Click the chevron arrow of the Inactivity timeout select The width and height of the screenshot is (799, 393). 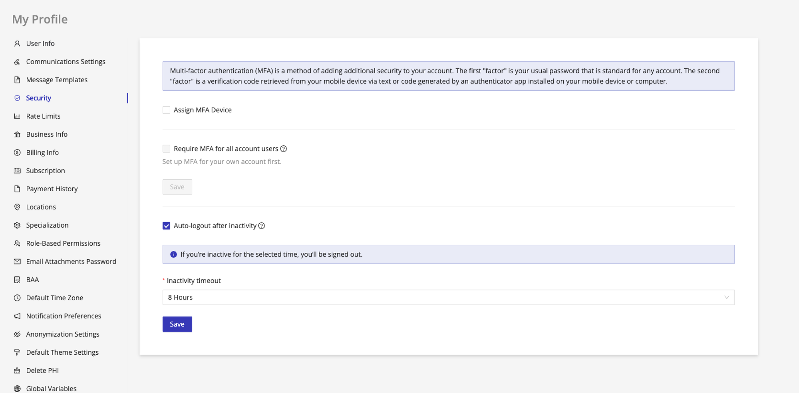726,298
